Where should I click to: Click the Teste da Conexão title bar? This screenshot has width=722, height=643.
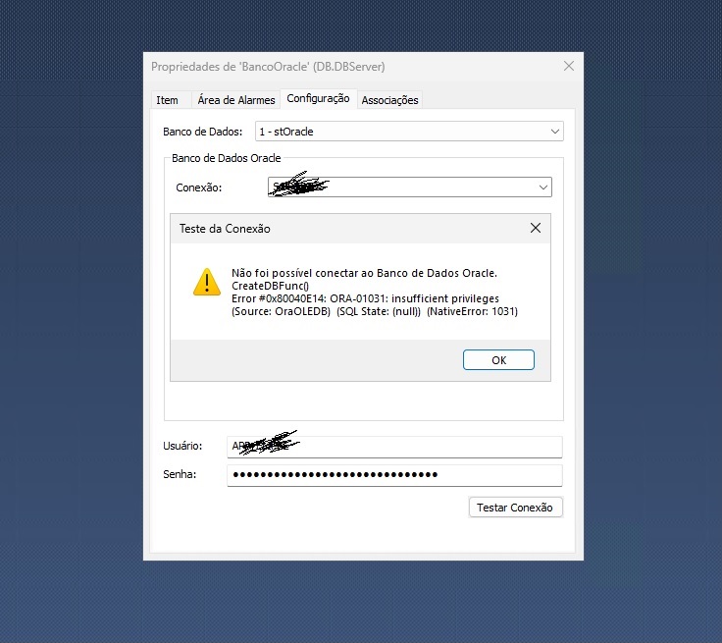(343, 228)
